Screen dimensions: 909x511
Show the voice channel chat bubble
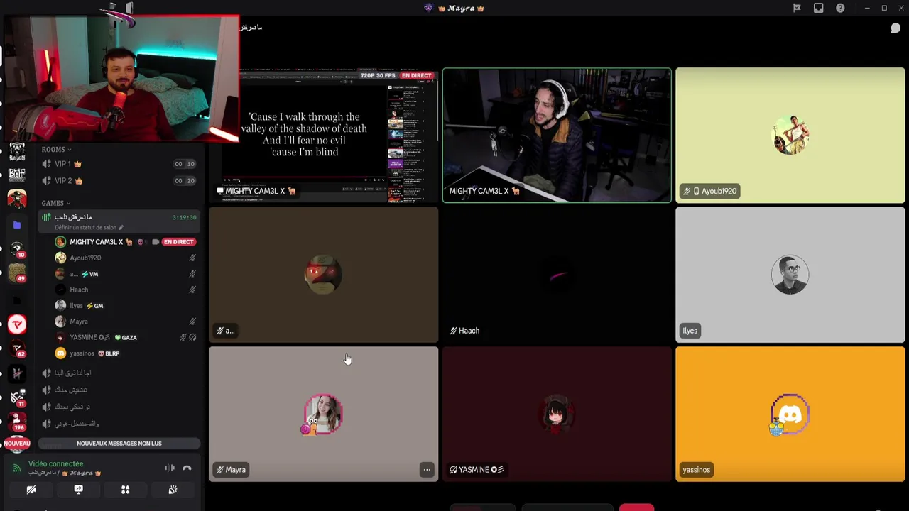896,28
